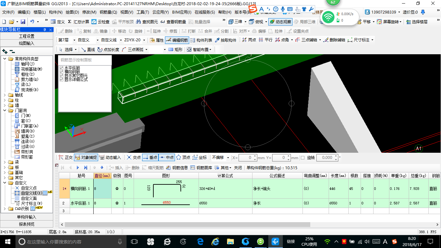Click the 平行 parallel axis tool

pos(265,40)
